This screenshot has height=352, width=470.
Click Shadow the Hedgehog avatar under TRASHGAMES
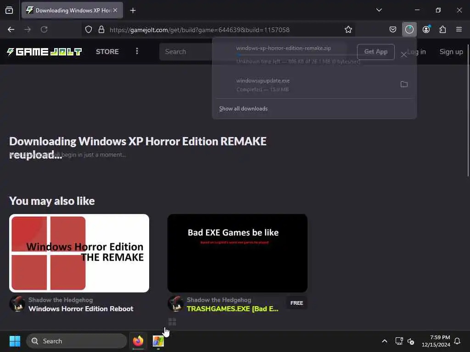click(176, 304)
